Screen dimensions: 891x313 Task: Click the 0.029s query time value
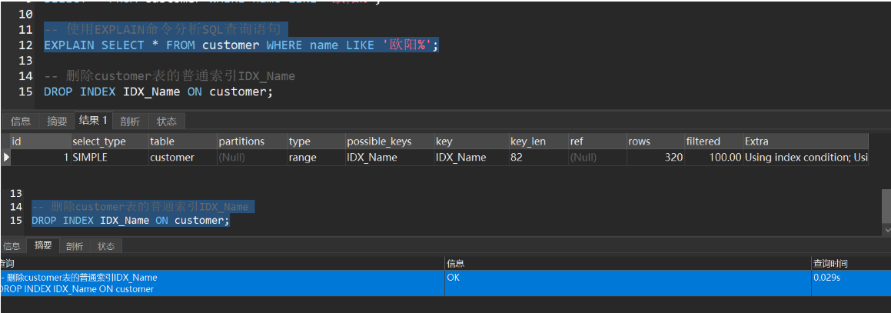point(826,277)
